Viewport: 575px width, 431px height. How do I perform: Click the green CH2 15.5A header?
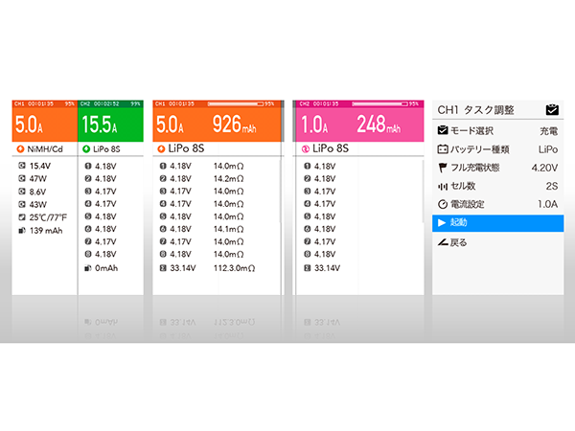point(111,121)
